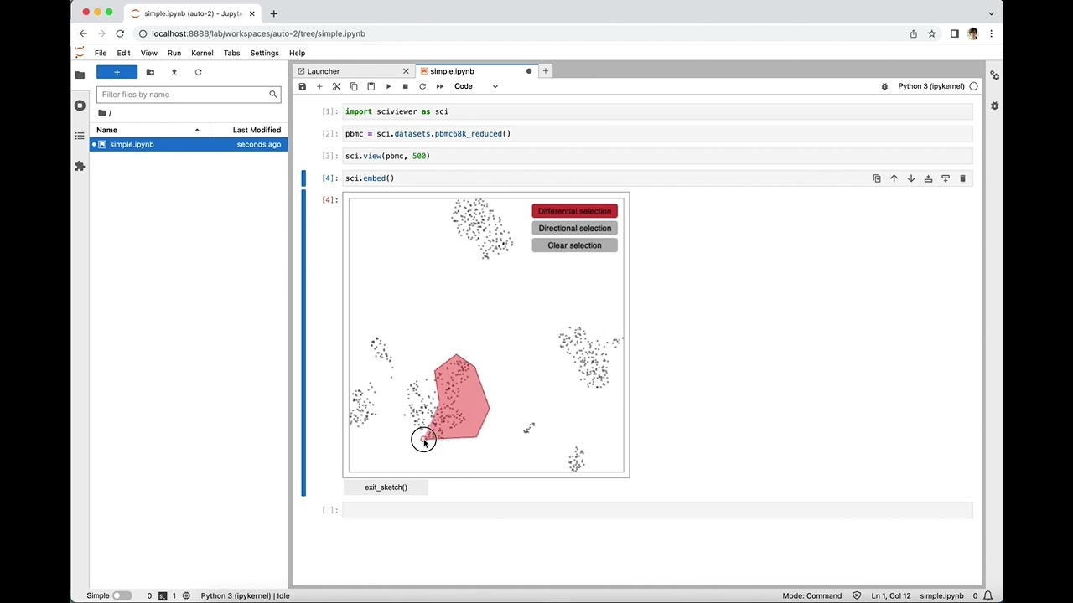Refresh the file browser list
The width and height of the screenshot is (1073, 603).
click(198, 72)
